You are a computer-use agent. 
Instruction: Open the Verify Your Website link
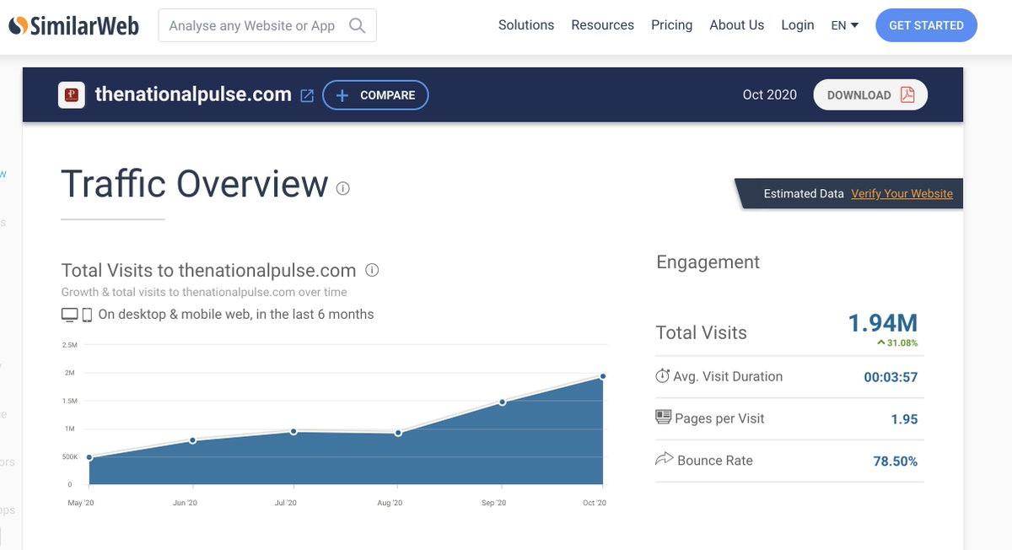click(x=902, y=194)
